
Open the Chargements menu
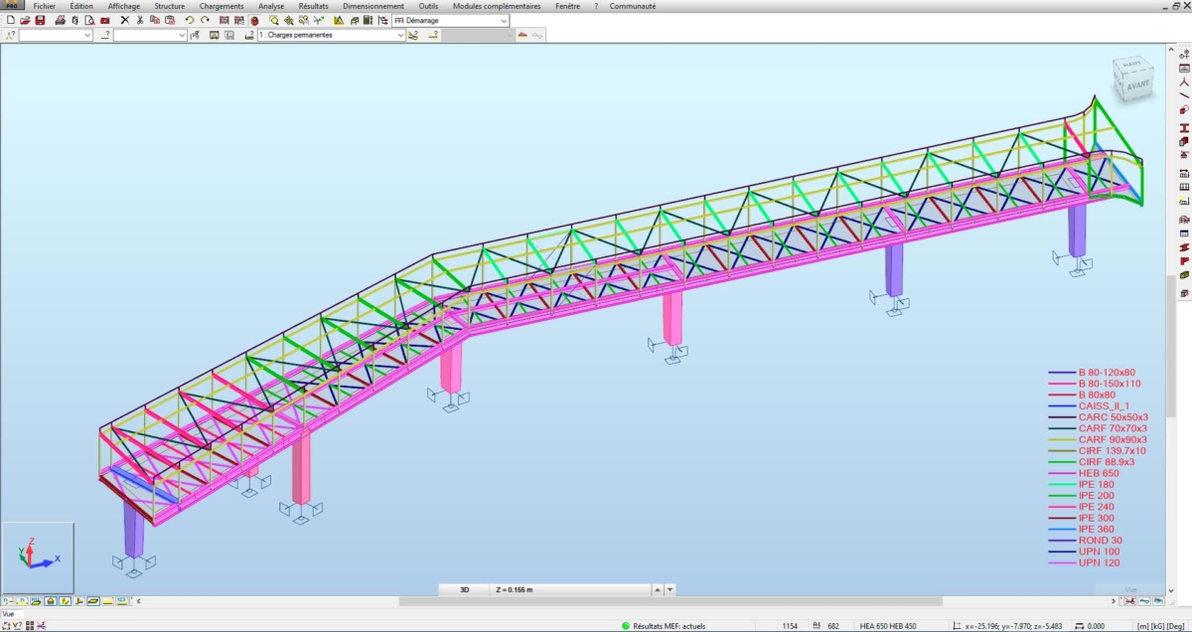point(221,6)
